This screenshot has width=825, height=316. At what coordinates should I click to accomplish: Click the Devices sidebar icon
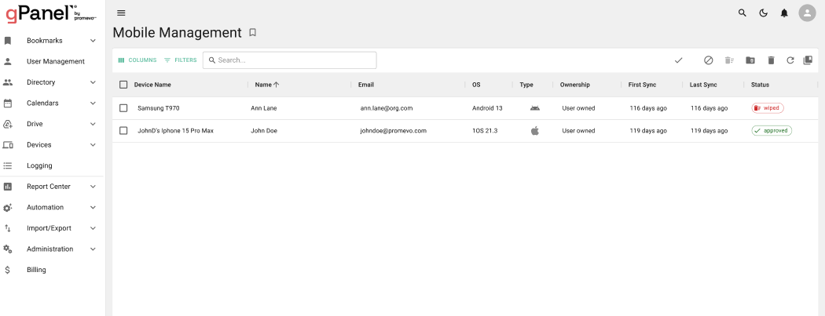pos(8,145)
